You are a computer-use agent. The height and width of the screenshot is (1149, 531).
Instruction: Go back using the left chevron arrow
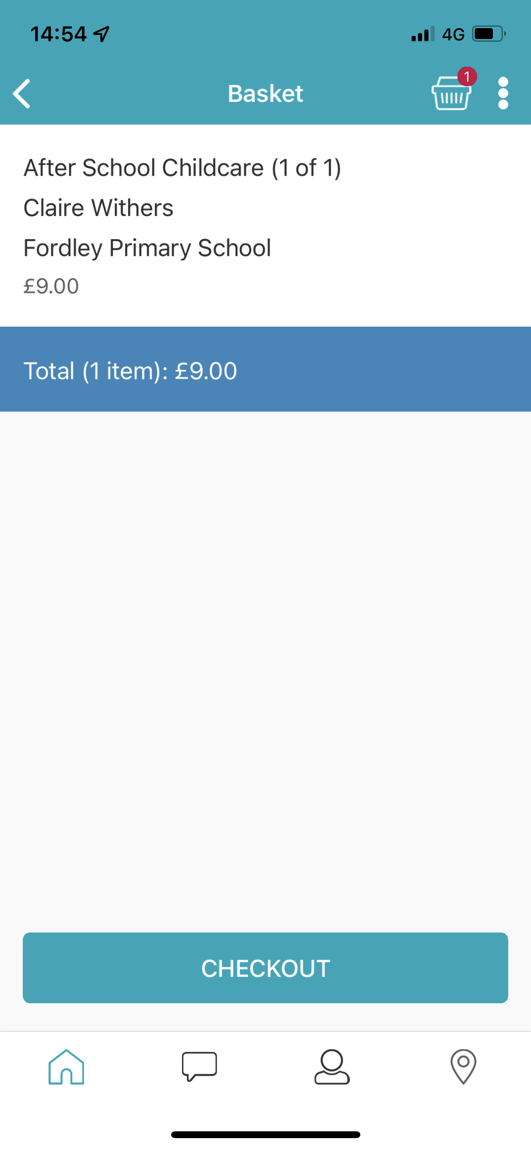pos(21,93)
